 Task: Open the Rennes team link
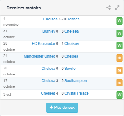pyautogui.click(x=73, y=19)
